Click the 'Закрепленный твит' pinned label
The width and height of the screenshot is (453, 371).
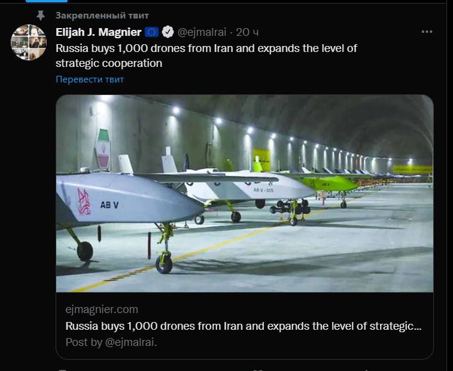pyautogui.click(x=102, y=15)
